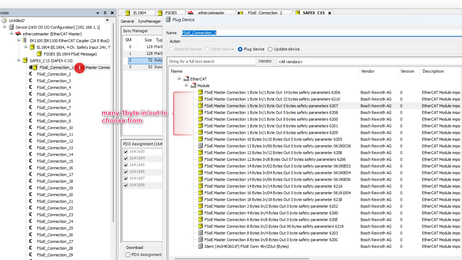462x260 pixels.
Task: Click the ethercatmaster red icon in tree
Action: point(18,34)
